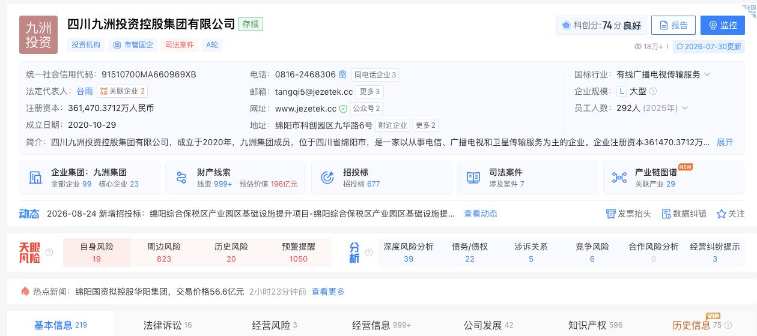Select the 周边风险 823 tab
757x336 pixels.
(x=164, y=253)
